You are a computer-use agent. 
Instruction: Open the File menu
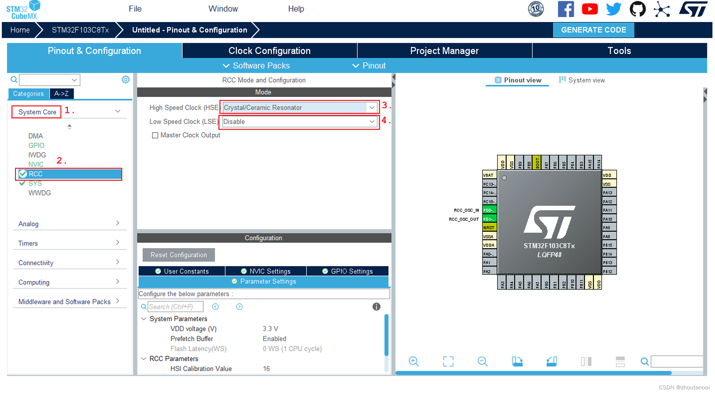click(135, 9)
